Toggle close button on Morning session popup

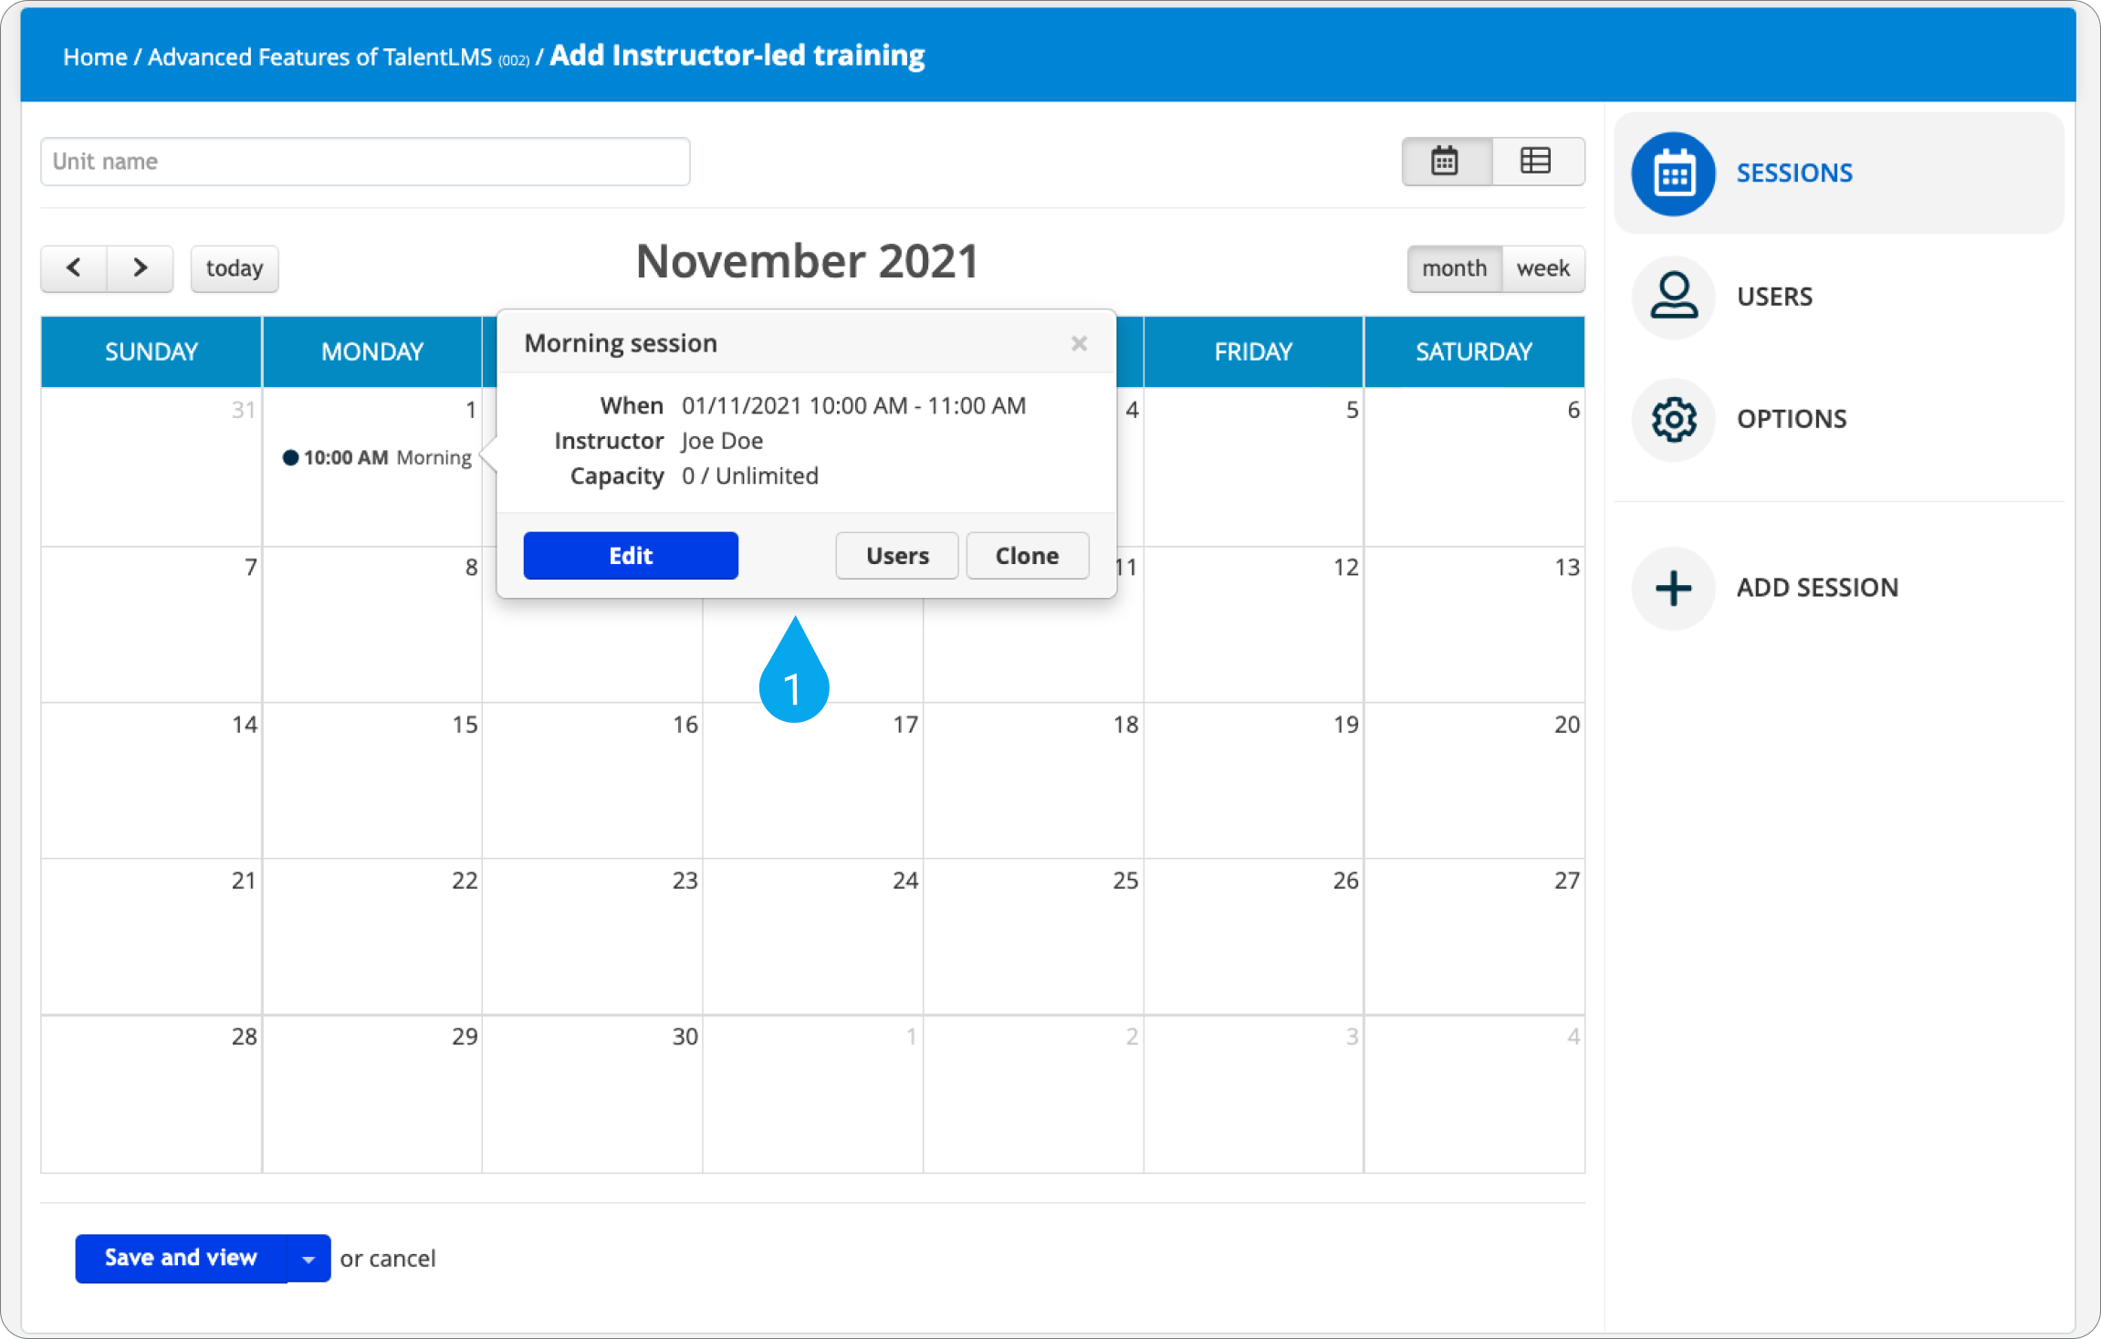[1080, 343]
